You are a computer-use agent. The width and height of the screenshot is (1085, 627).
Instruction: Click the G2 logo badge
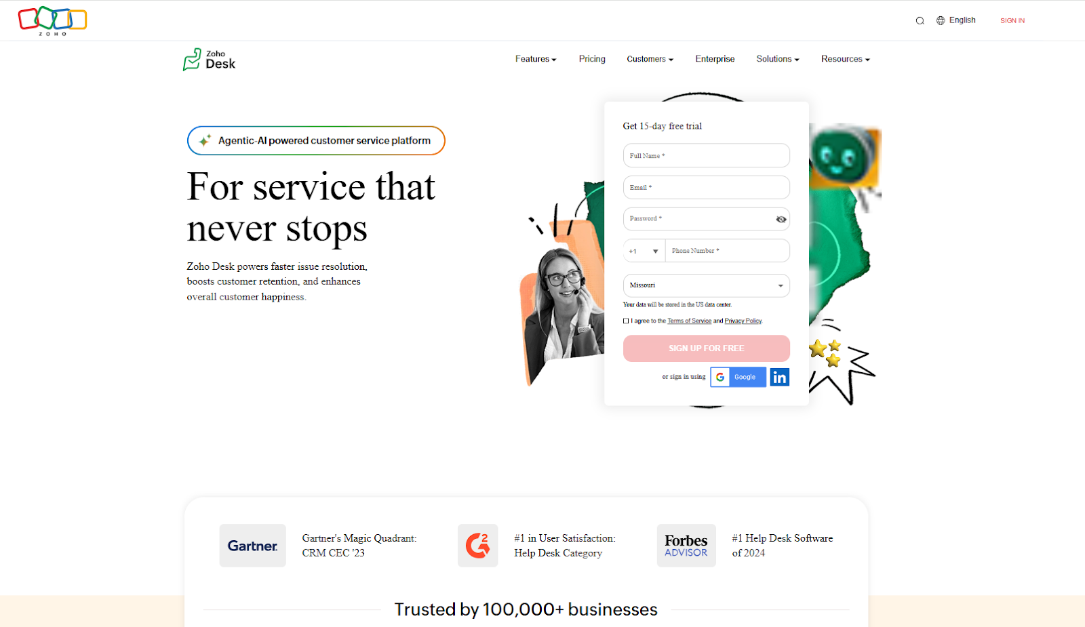(477, 546)
